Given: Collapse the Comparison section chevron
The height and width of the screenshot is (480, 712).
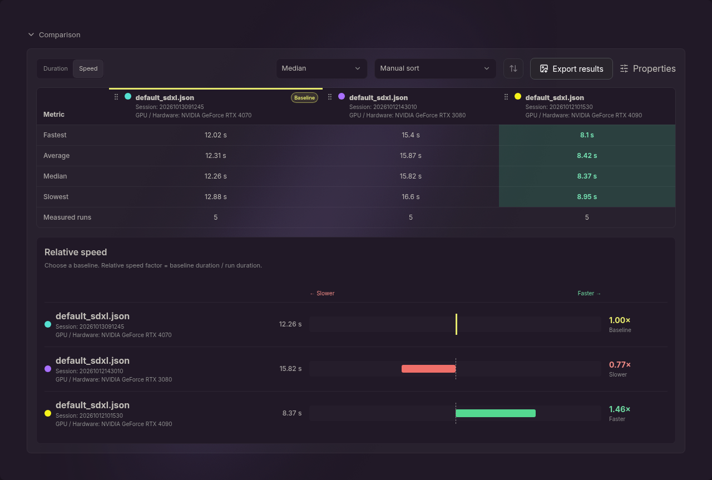Looking at the screenshot, I should [31, 34].
